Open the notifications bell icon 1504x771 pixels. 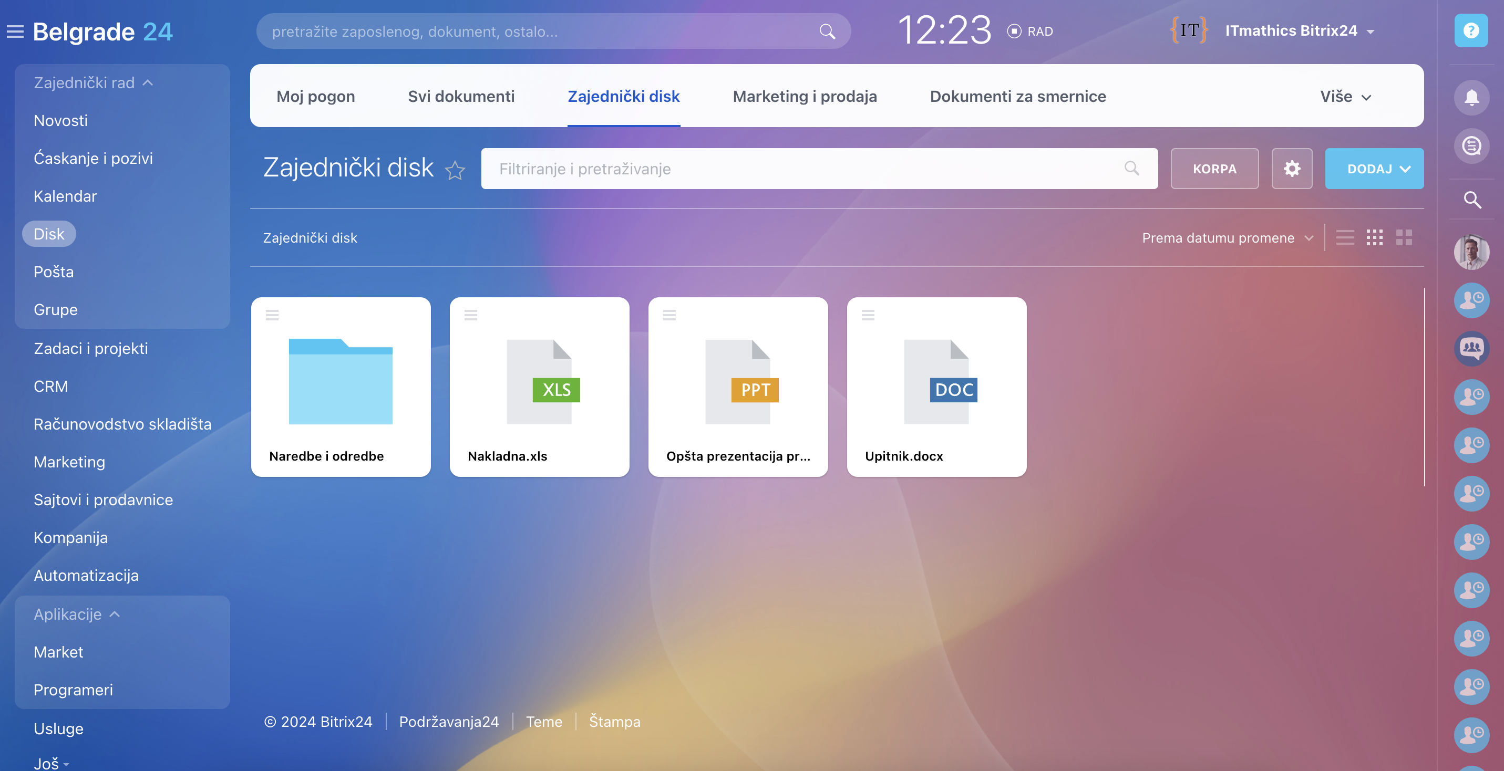(1471, 98)
